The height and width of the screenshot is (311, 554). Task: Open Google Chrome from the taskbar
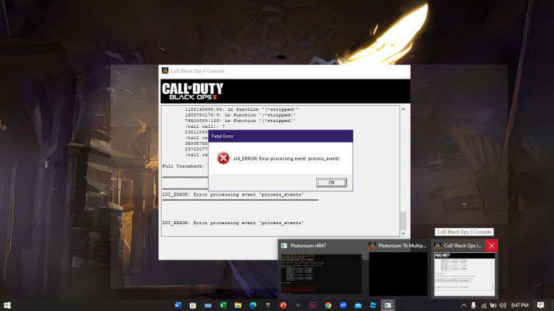[x=328, y=305]
